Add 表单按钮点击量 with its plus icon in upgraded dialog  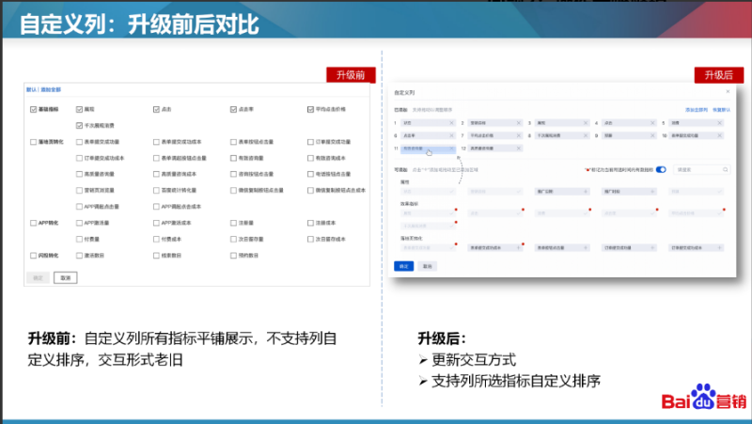click(x=586, y=248)
